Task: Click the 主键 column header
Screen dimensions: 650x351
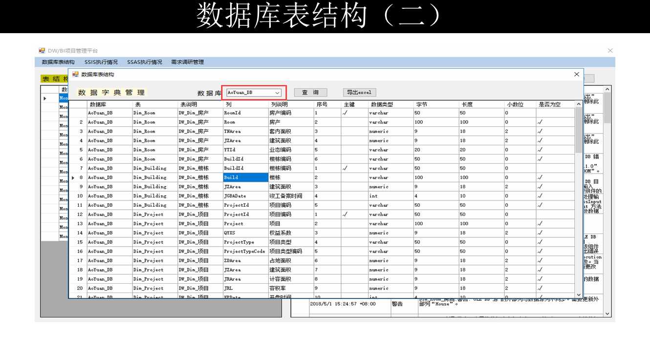Action: (x=355, y=104)
